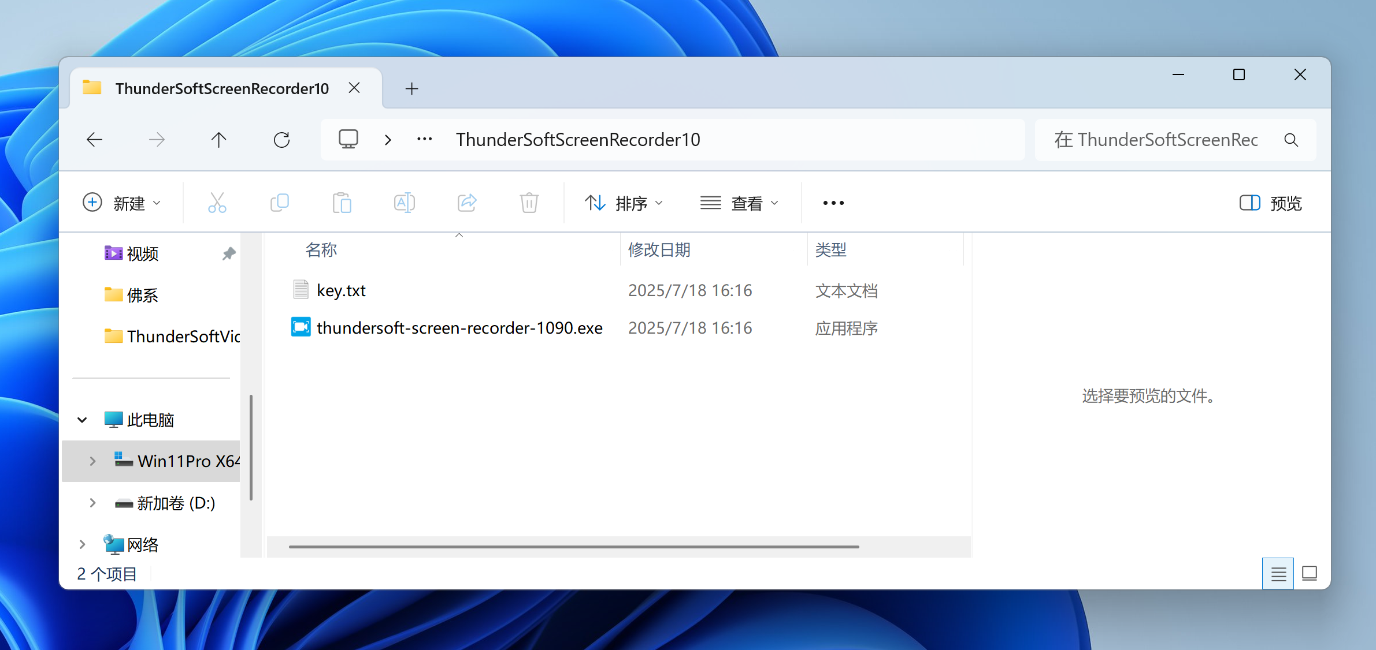1376x650 pixels.
Task: Expand the 新加卷 (D:) drive
Action: [x=92, y=503]
